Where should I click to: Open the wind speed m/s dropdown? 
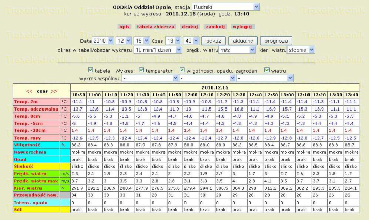pos(237,50)
